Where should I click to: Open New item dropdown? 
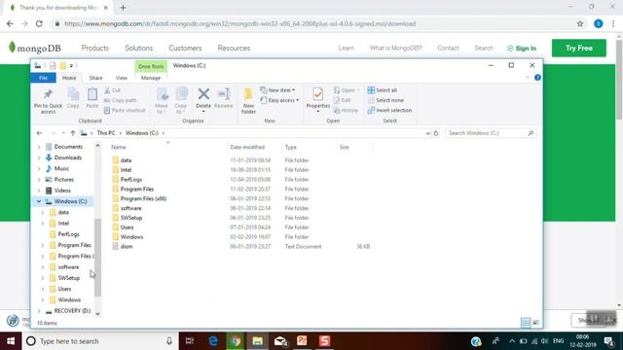pyautogui.click(x=277, y=90)
